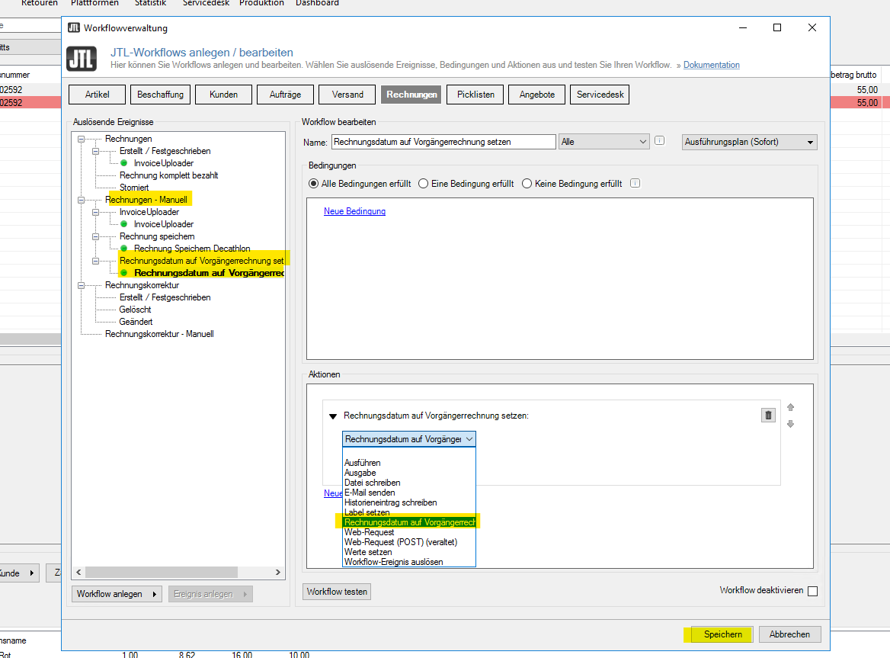Pick the highlighted Rechnungsdatum auf Vorgängerrech action option

(409, 522)
